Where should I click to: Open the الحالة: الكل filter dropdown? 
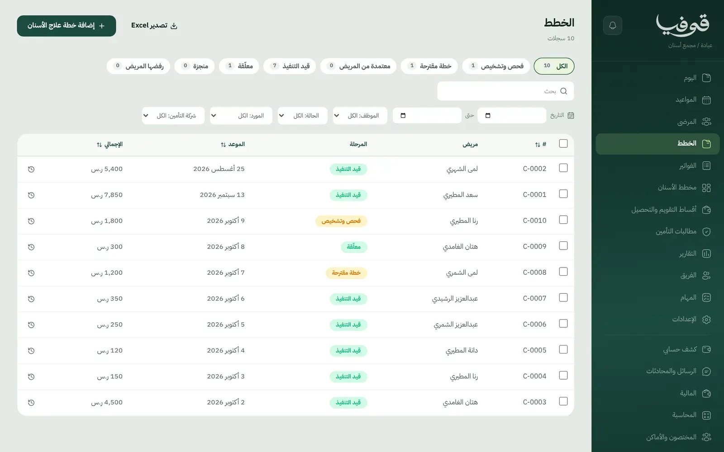click(303, 116)
